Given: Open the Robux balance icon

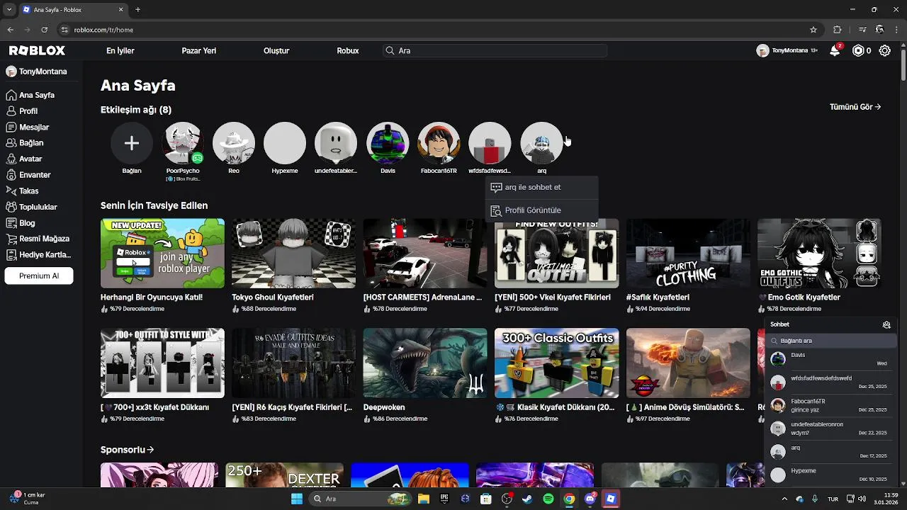Looking at the screenshot, I should [858, 51].
